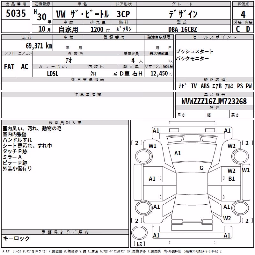Select equipment item PW
255x255 pixels.
click(x=249, y=86)
